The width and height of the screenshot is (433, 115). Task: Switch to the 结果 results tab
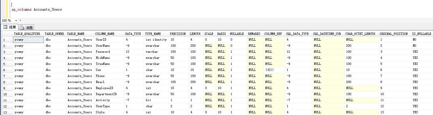point(10,27)
